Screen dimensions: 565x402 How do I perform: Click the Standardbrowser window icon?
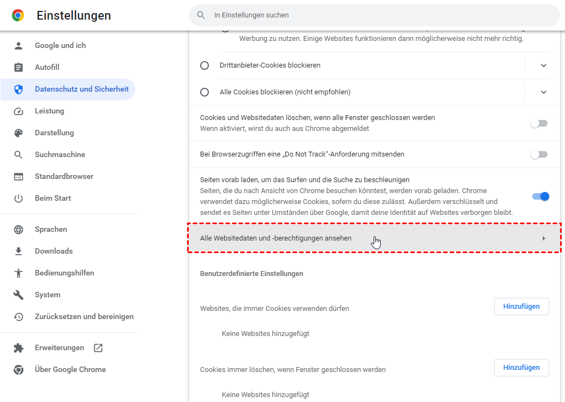[x=19, y=177]
